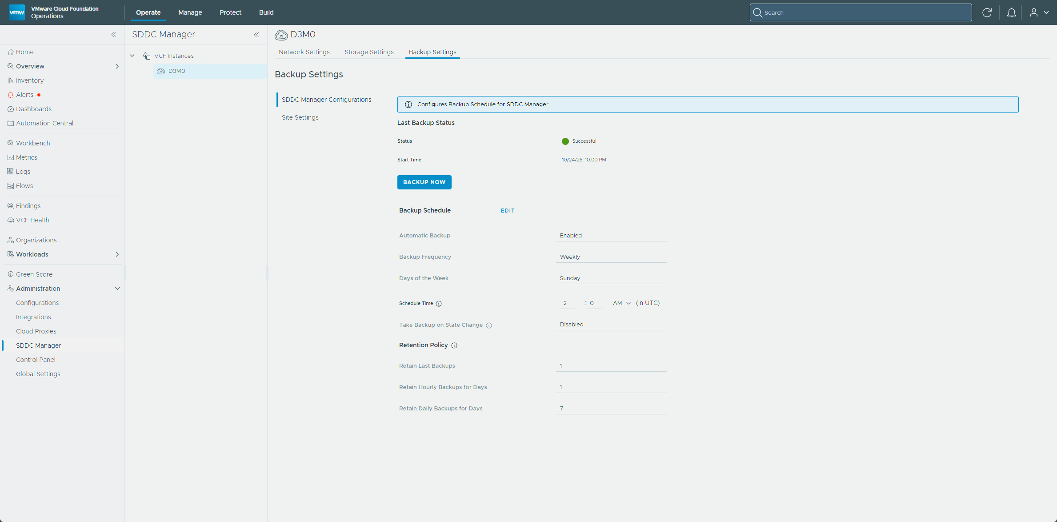Collapse the SDDC Manager panel

[x=256, y=35]
